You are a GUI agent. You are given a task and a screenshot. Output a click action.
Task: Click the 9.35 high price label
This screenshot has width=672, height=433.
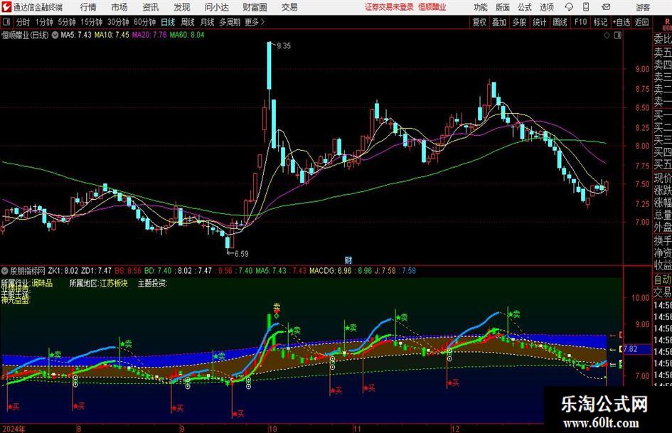[284, 46]
